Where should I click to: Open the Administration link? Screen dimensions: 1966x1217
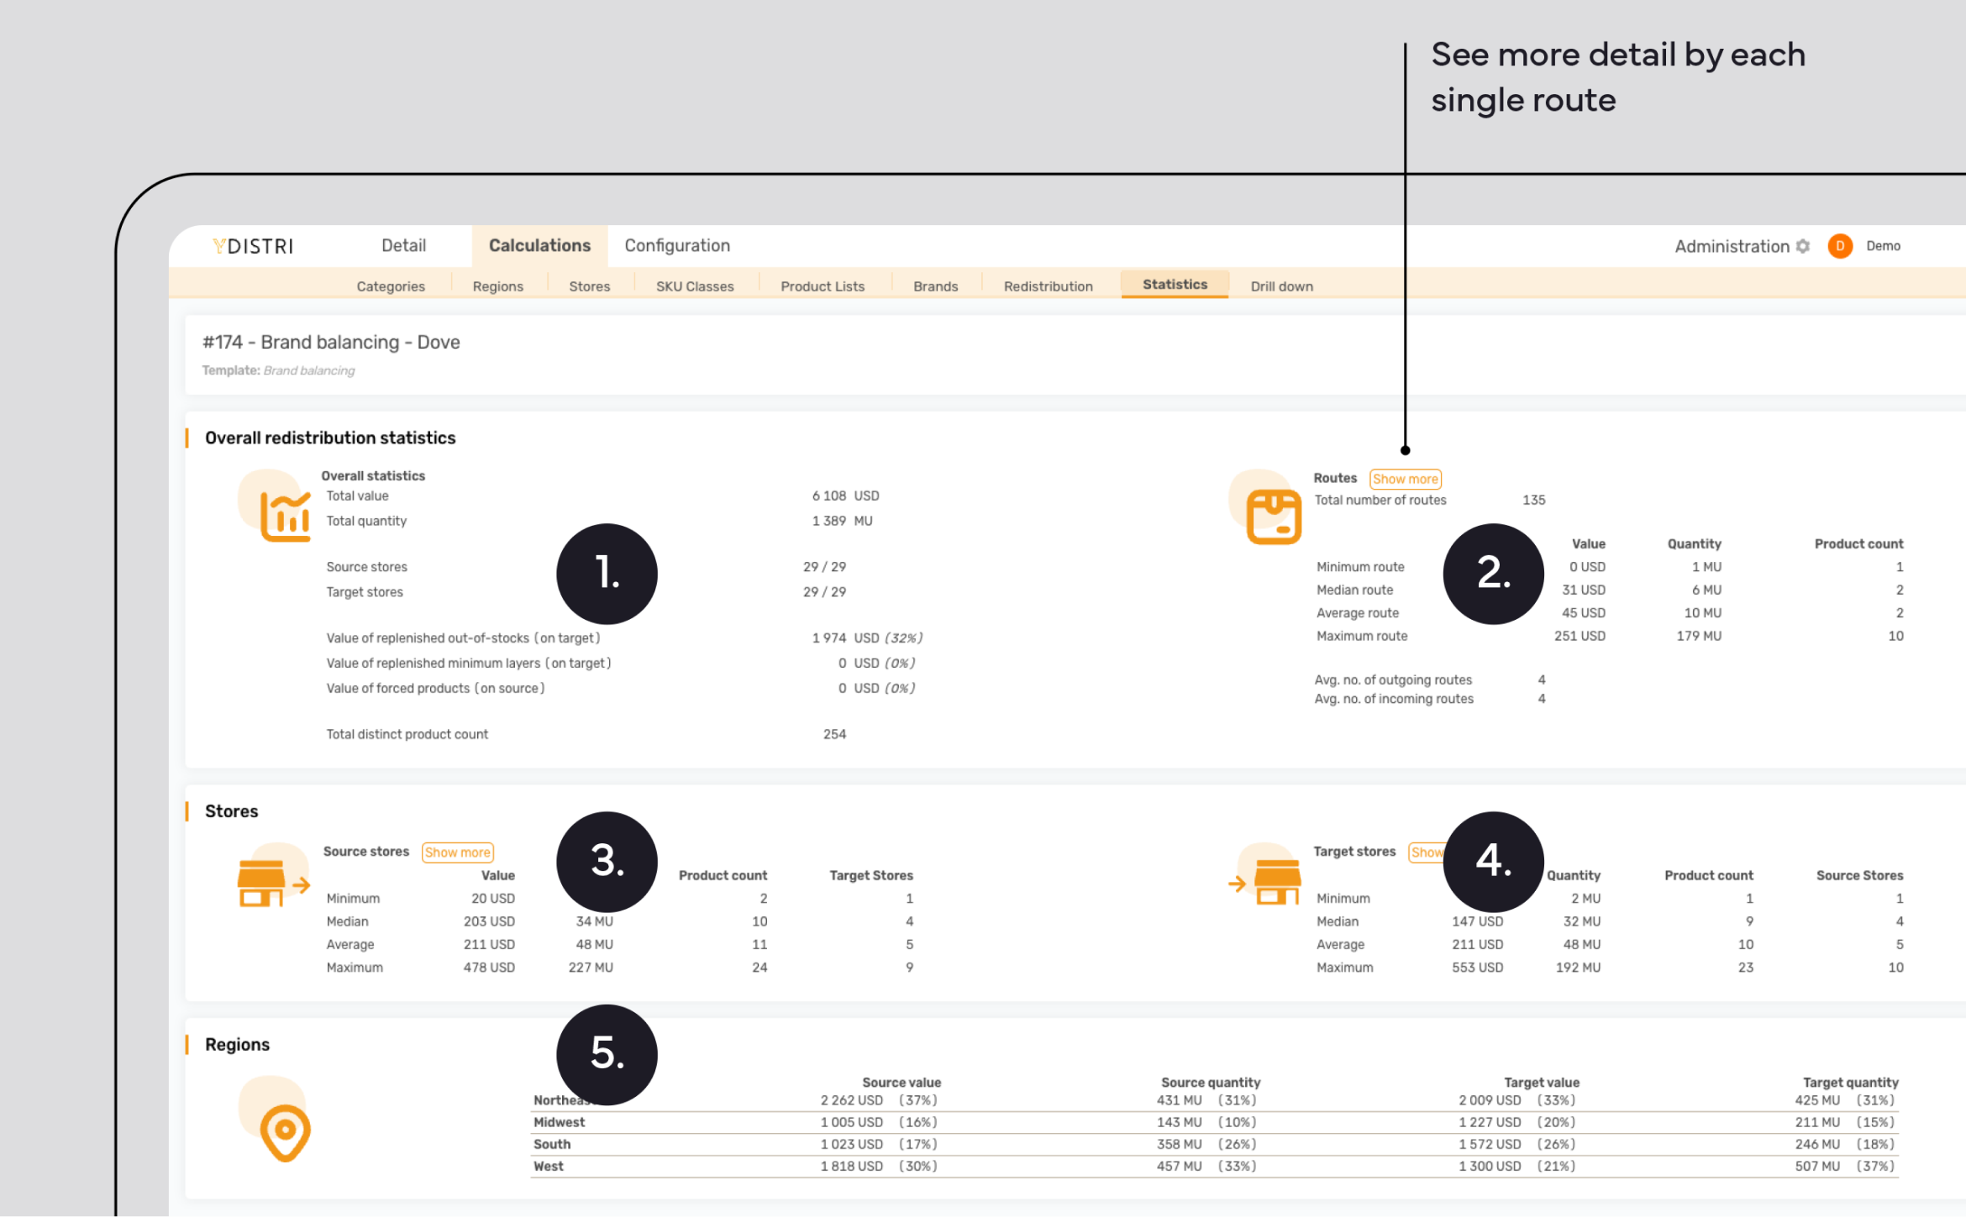(x=1732, y=246)
